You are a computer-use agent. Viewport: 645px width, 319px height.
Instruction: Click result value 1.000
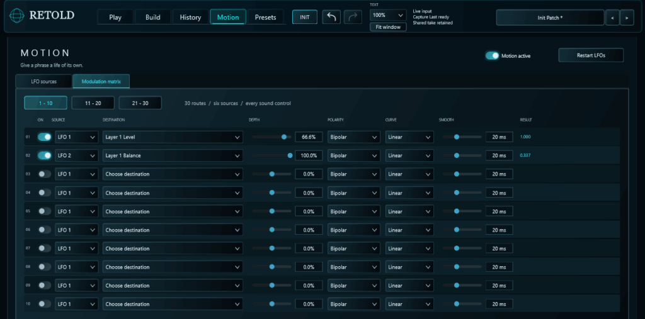tap(525, 137)
